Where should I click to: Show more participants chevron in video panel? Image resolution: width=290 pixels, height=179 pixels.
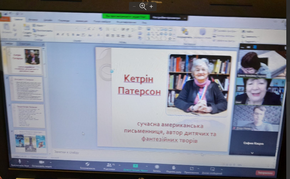pyautogui.click(x=252, y=153)
